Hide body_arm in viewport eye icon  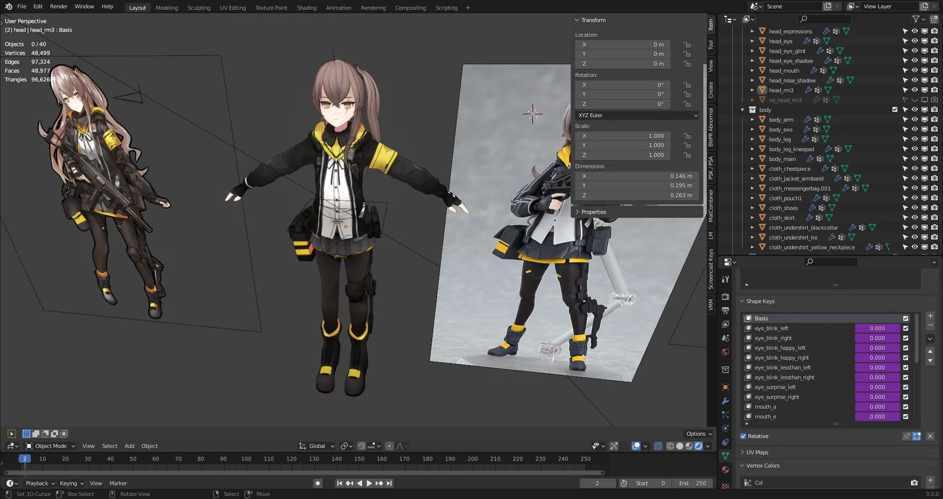[x=915, y=120]
